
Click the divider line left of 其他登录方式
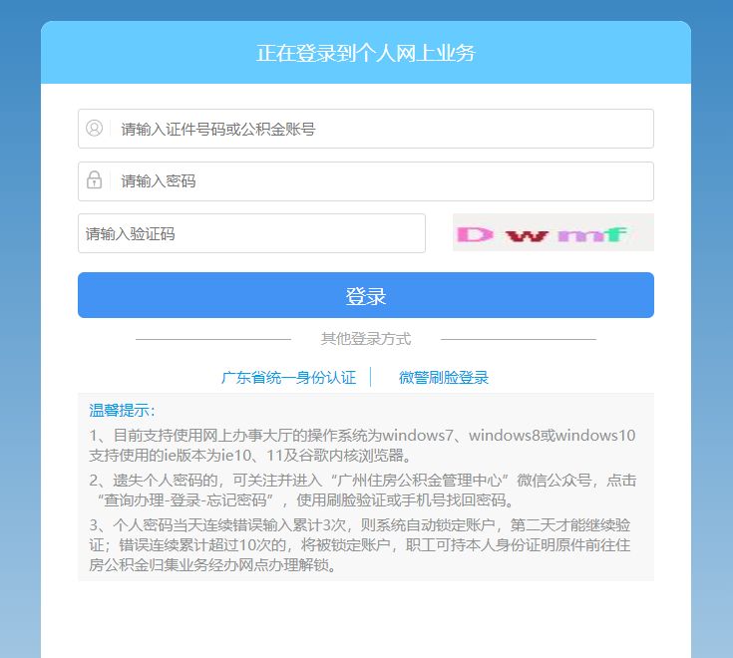[x=213, y=339]
